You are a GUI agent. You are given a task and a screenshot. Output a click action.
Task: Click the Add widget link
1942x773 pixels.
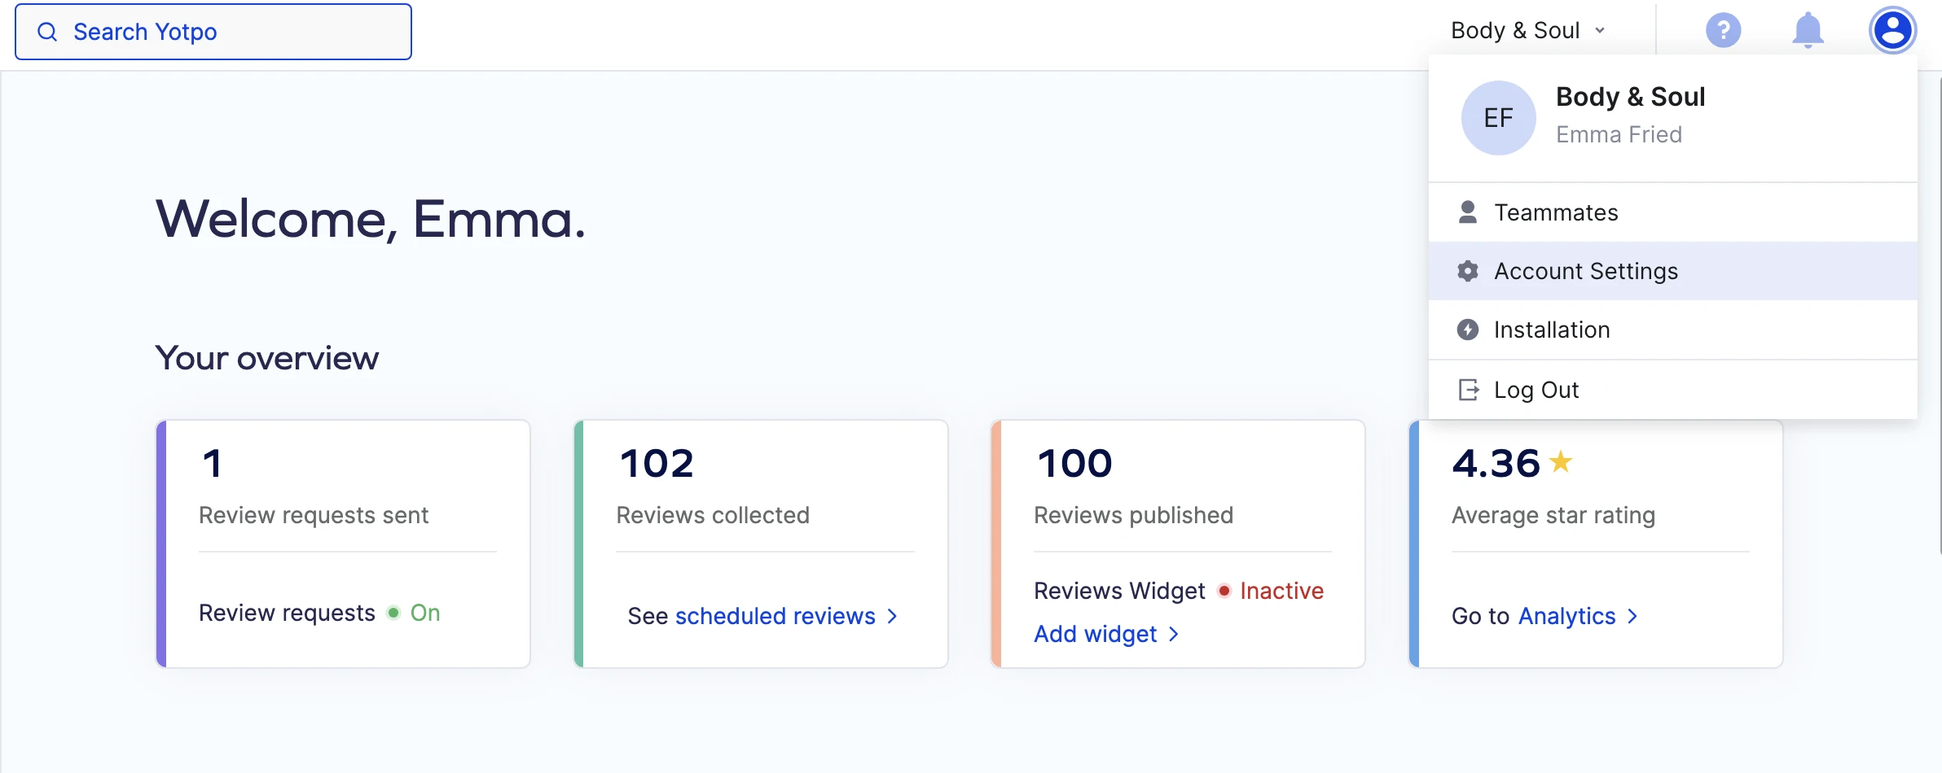pyautogui.click(x=1095, y=634)
